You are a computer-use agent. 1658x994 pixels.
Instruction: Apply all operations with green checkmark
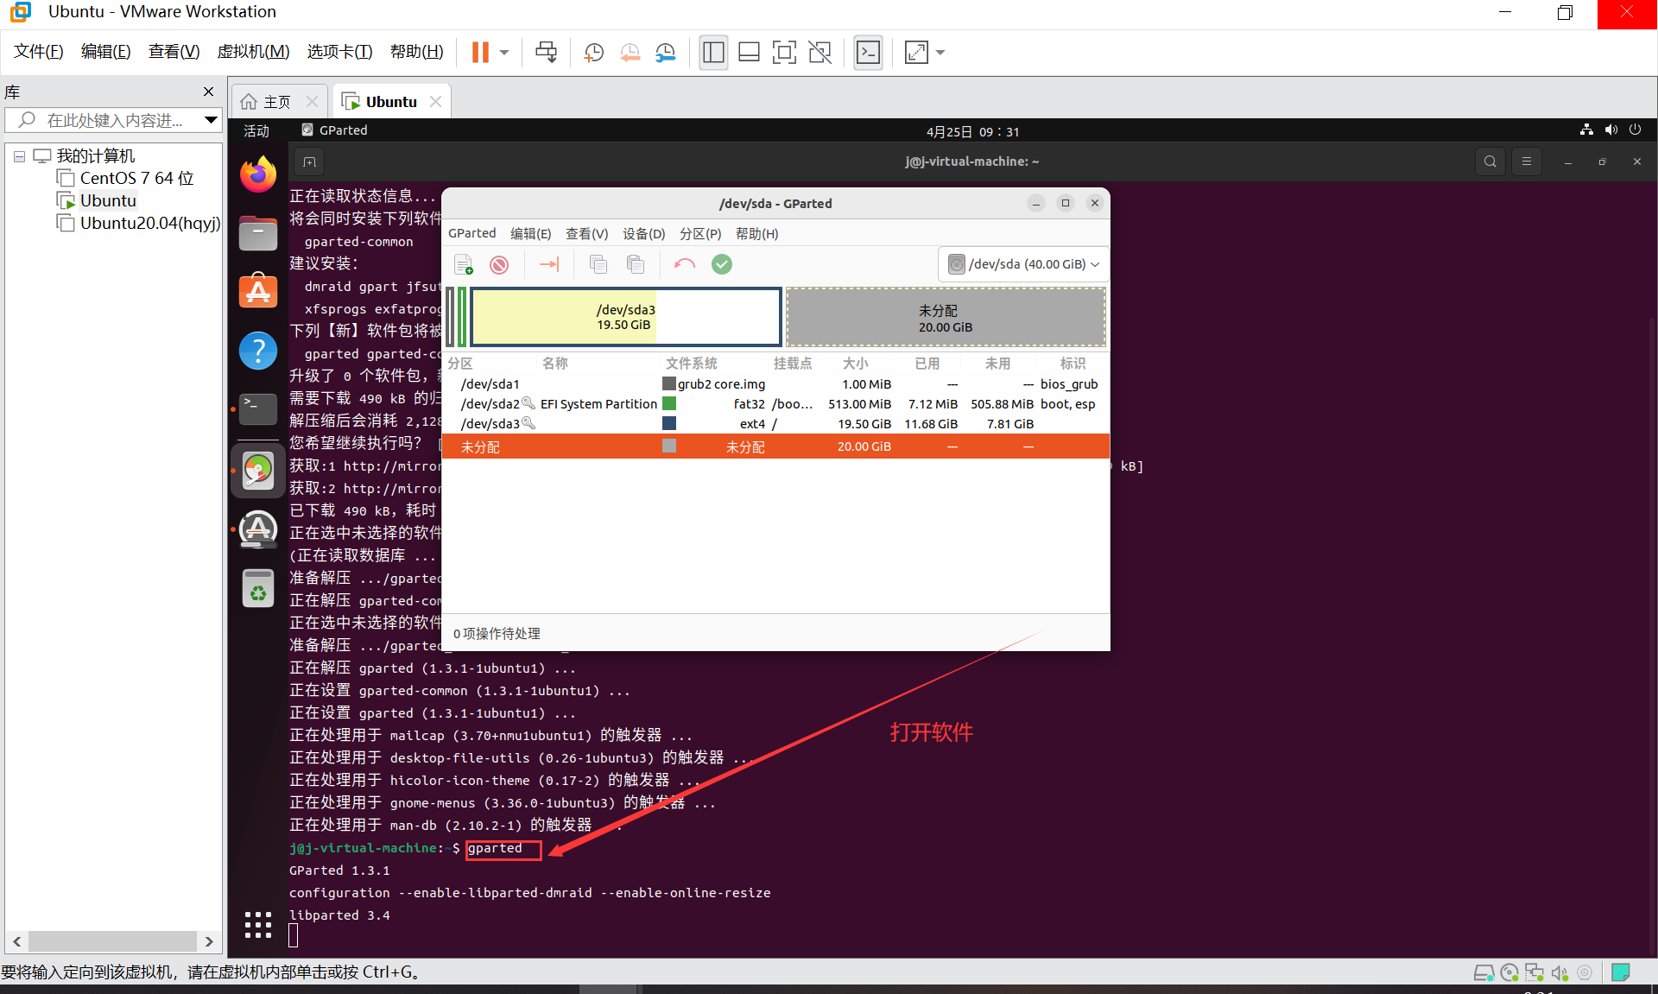pos(722,264)
